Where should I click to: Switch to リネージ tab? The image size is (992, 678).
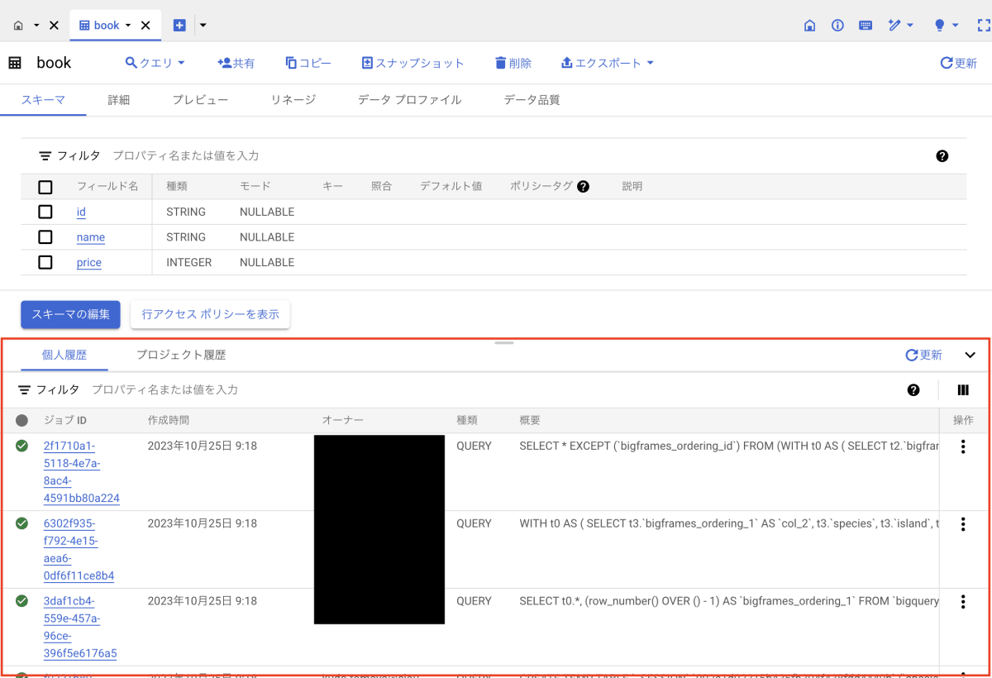293,99
